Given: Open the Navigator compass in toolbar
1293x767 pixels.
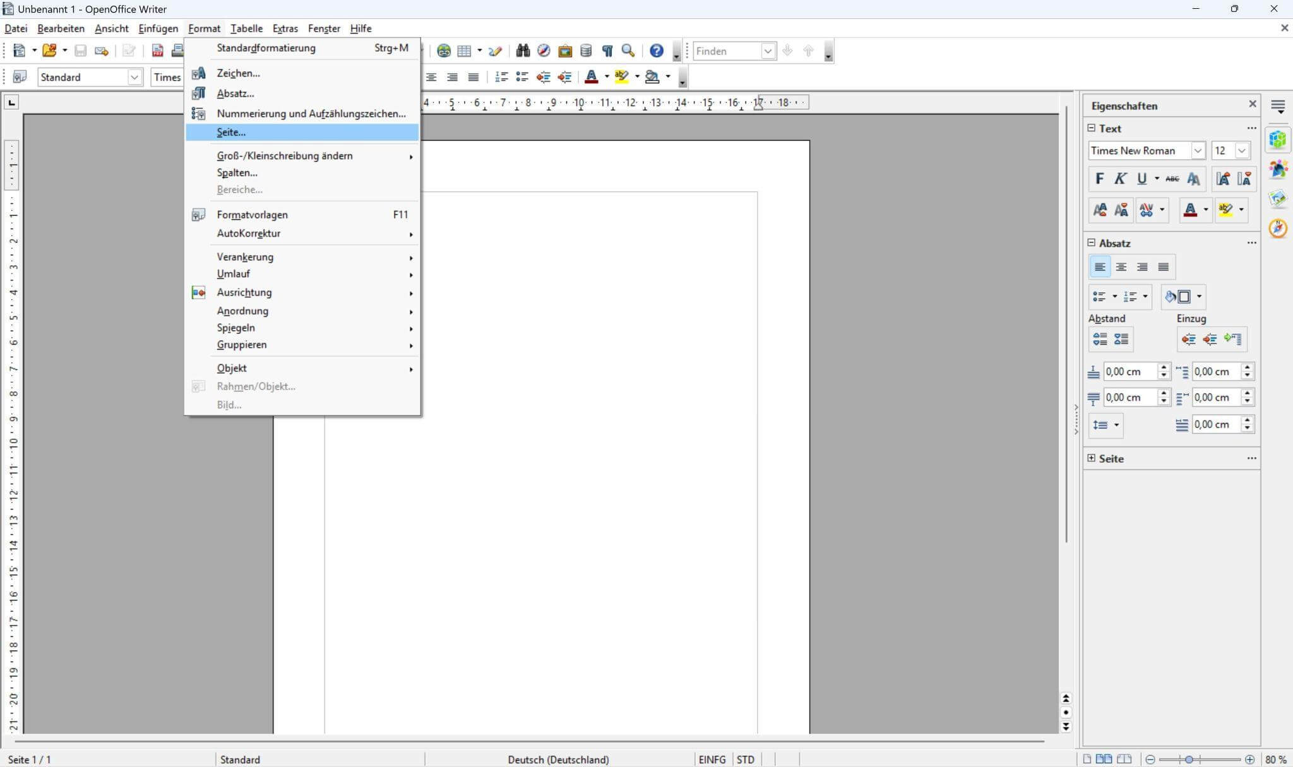Looking at the screenshot, I should pyautogui.click(x=544, y=51).
